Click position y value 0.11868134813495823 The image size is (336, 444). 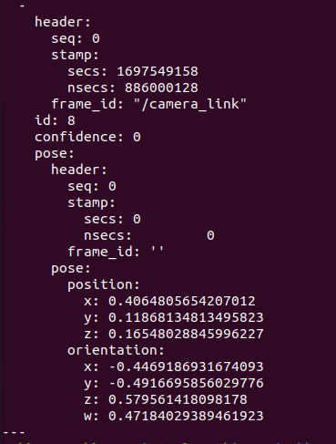click(186, 317)
